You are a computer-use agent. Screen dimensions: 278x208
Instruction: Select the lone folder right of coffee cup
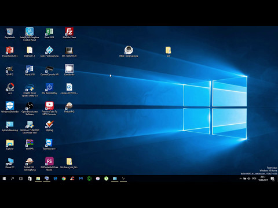pyautogui.click(x=168, y=51)
